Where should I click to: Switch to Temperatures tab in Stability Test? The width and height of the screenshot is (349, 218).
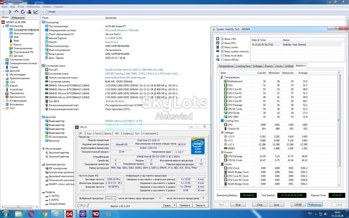click(x=226, y=66)
